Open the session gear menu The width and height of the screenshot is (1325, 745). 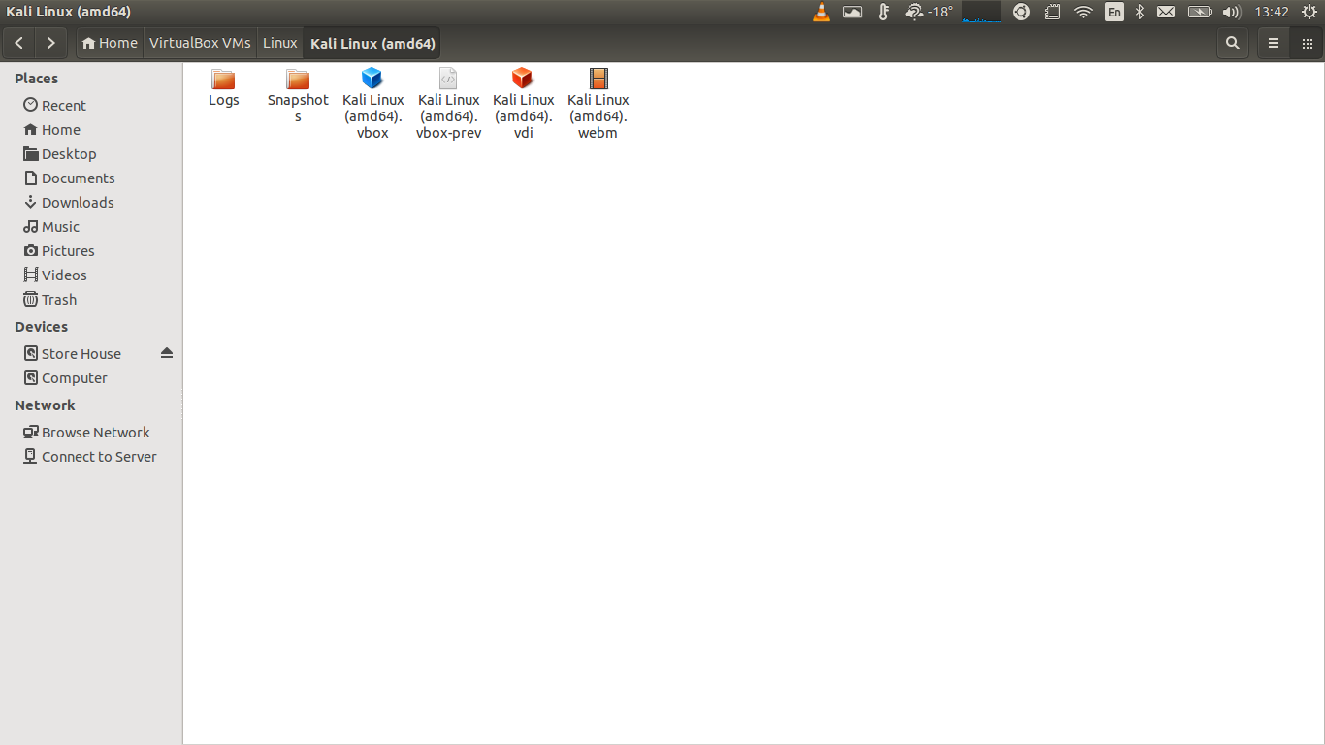click(1309, 12)
